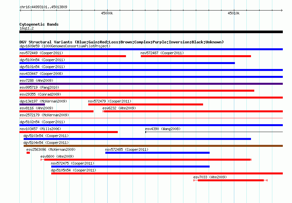
Task: Open variant label dgv5101n54 (Cooper2011)
Action: coord(42,67)
